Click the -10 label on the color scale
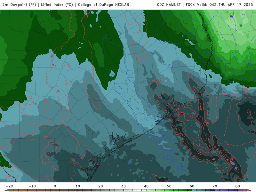Screen dimensions: 256x192 click(x=32, y=186)
